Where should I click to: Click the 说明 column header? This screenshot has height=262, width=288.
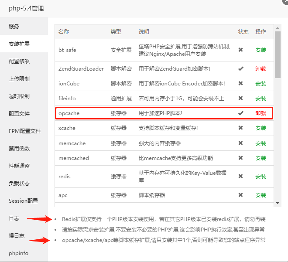click(x=144, y=31)
